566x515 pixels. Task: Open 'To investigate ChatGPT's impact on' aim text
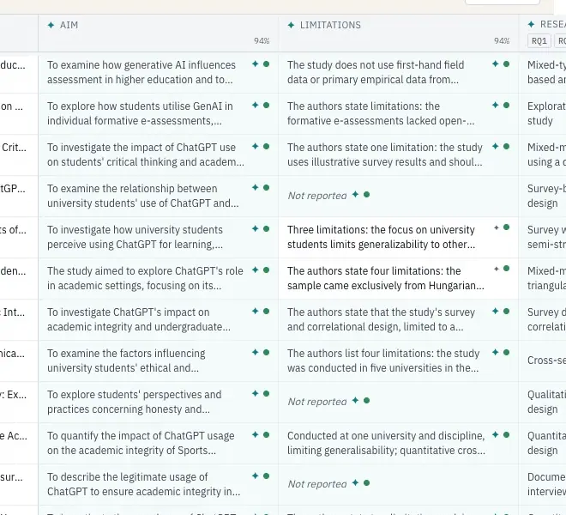(x=139, y=319)
